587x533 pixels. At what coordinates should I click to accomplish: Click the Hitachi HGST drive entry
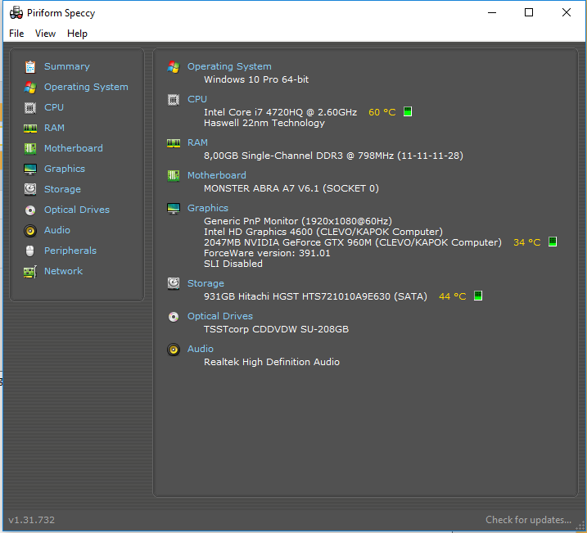tap(315, 296)
